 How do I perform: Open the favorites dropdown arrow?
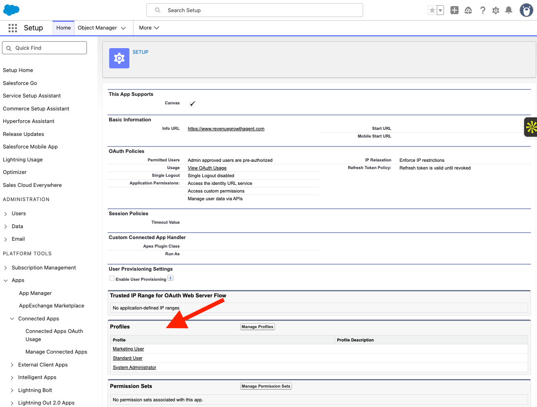click(x=440, y=10)
